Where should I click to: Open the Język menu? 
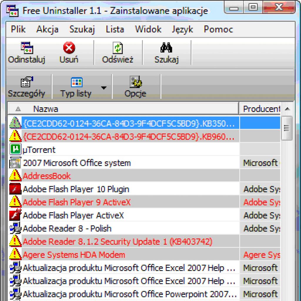tap(182, 29)
